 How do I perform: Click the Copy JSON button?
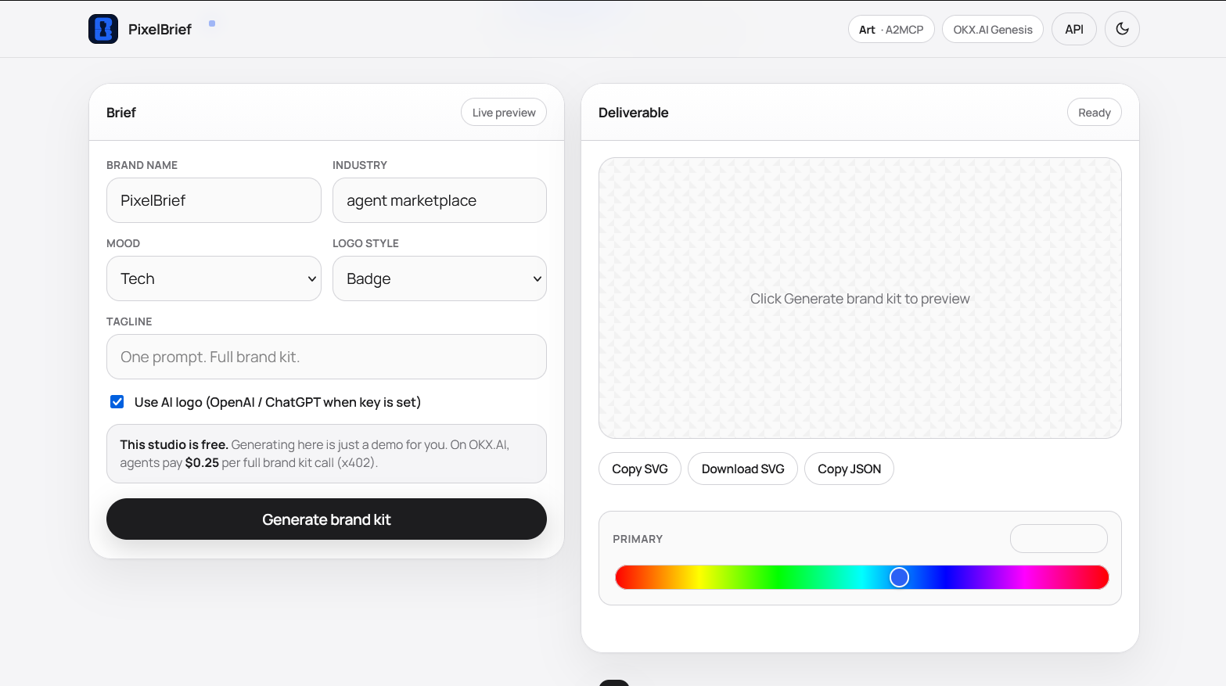point(849,469)
